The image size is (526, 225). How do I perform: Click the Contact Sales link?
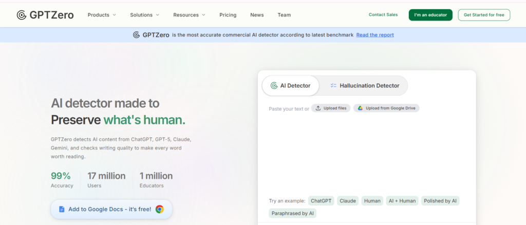click(x=383, y=15)
